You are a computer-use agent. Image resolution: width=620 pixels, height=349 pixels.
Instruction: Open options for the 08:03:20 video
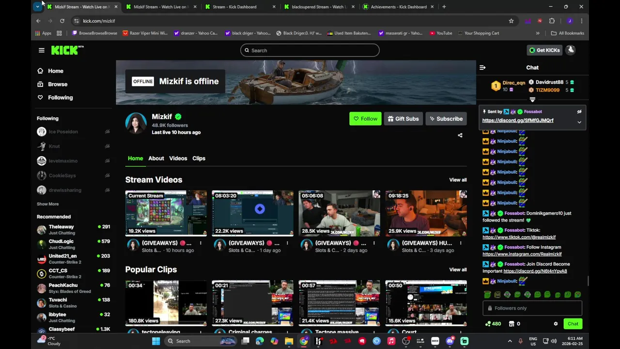click(x=287, y=243)
